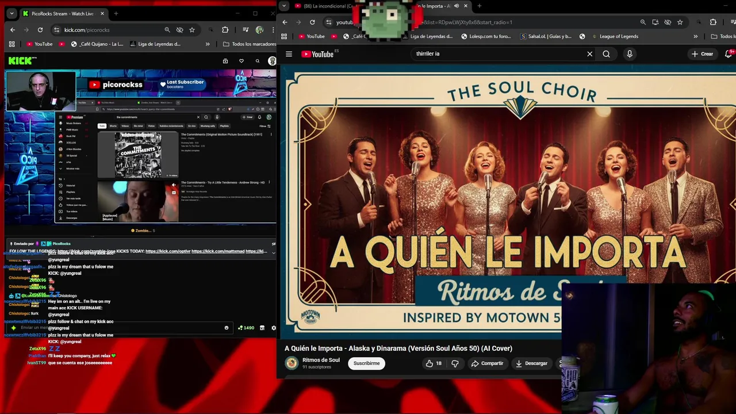736x414 pixels.
Task: Open Kick chat settings gear
Action: (274, 328)
